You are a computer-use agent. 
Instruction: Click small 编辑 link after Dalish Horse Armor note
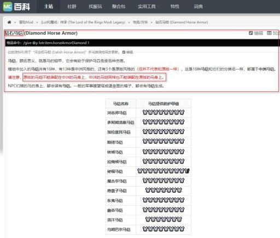coord(127,52)
